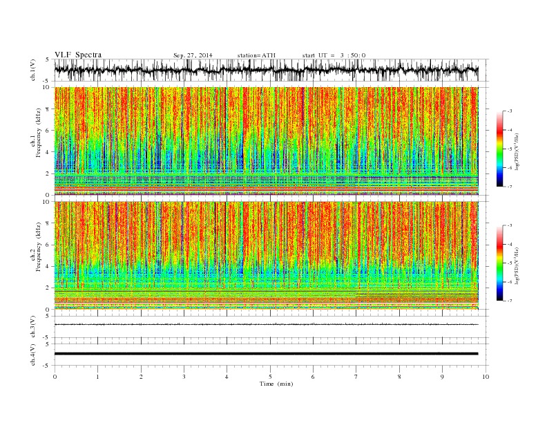Click the "Time (min)" x-axis label
This screenshot has height=423, width=547.
pos(276,384)
